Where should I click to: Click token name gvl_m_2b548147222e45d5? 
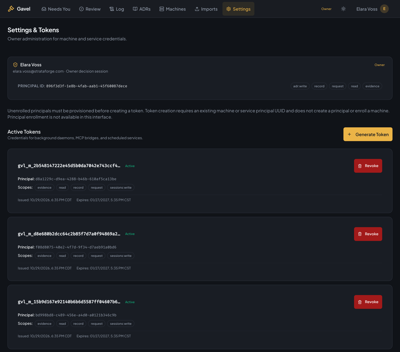pyautogui.click(x=69, y=166)
